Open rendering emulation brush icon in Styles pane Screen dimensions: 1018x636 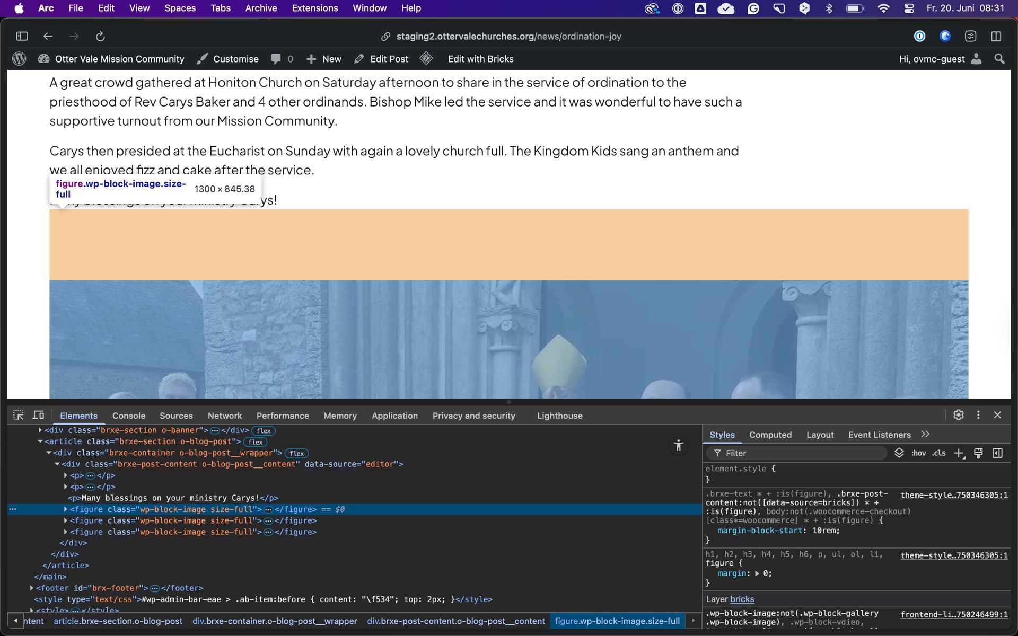[x=978, y=453]
